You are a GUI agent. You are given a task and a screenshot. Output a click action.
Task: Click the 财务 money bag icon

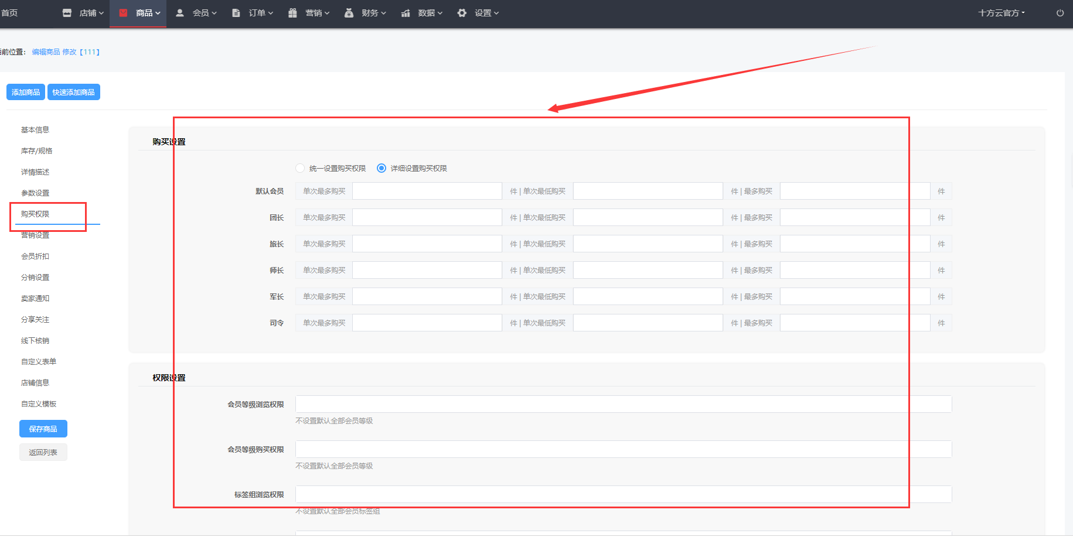point(349,13)
